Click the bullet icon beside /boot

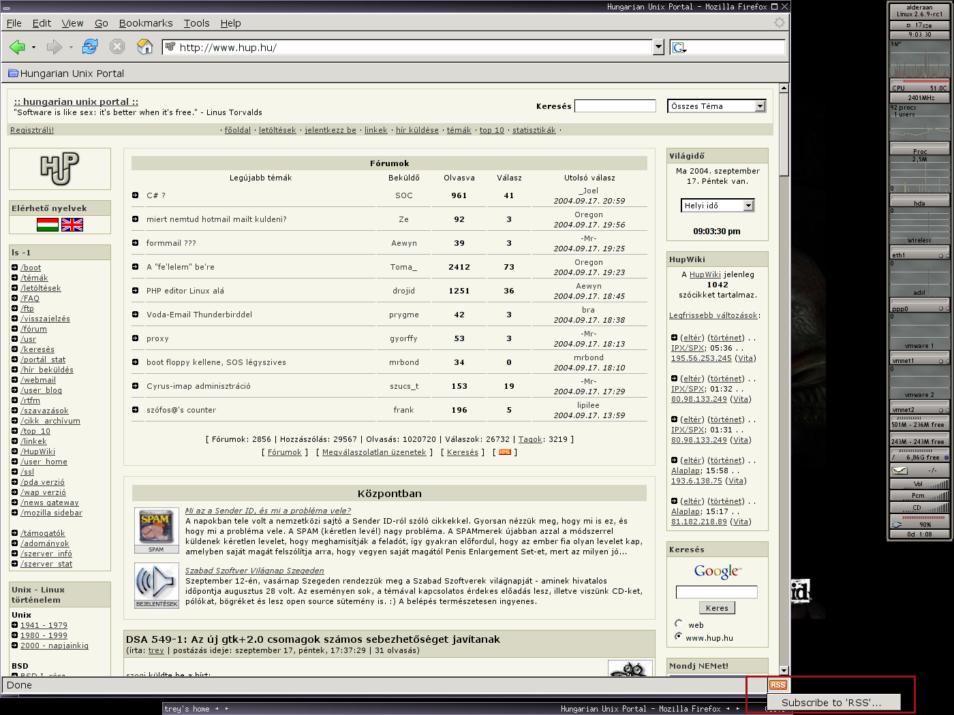[15, 268]
